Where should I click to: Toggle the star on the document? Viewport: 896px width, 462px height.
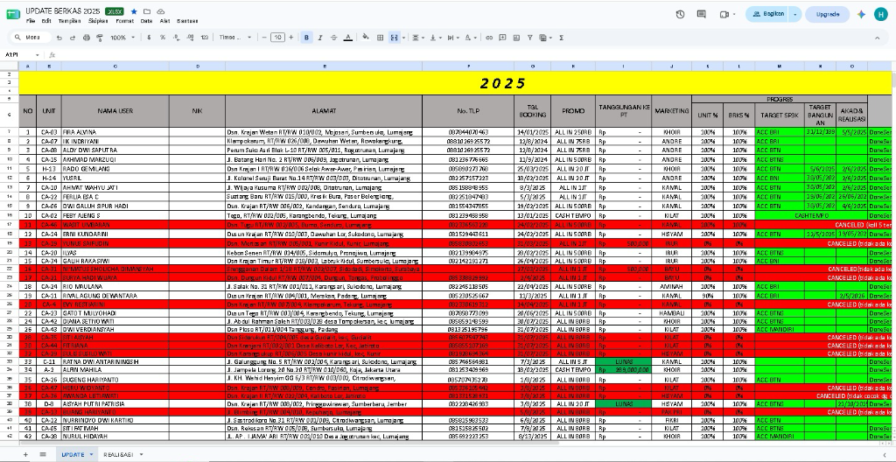pos(134,11)
